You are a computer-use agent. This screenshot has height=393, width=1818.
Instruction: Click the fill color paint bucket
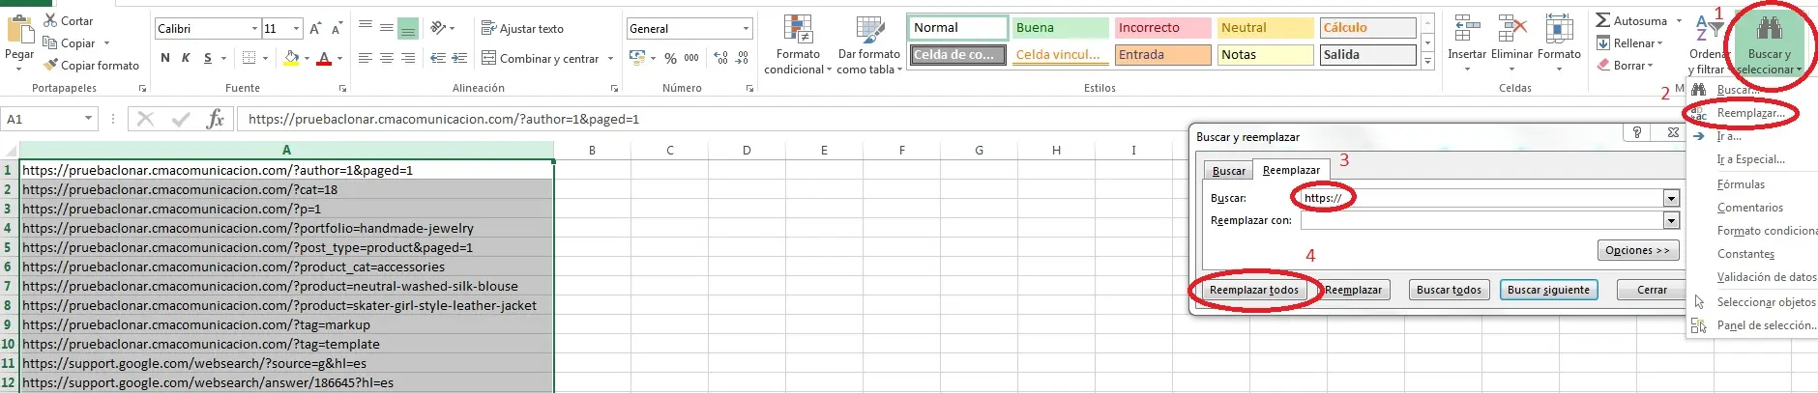tap(291, 59)
